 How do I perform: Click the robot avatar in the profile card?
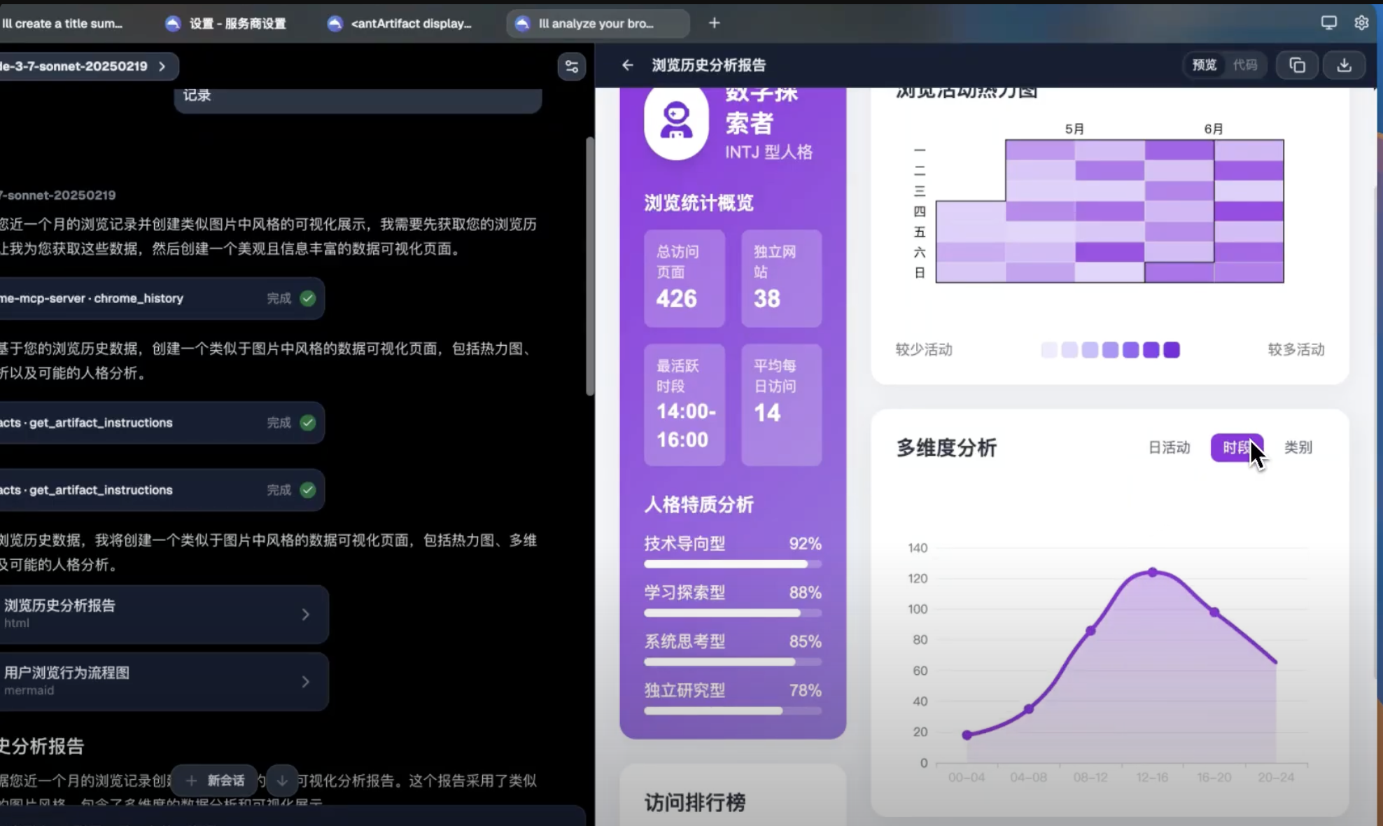[676, 122]
